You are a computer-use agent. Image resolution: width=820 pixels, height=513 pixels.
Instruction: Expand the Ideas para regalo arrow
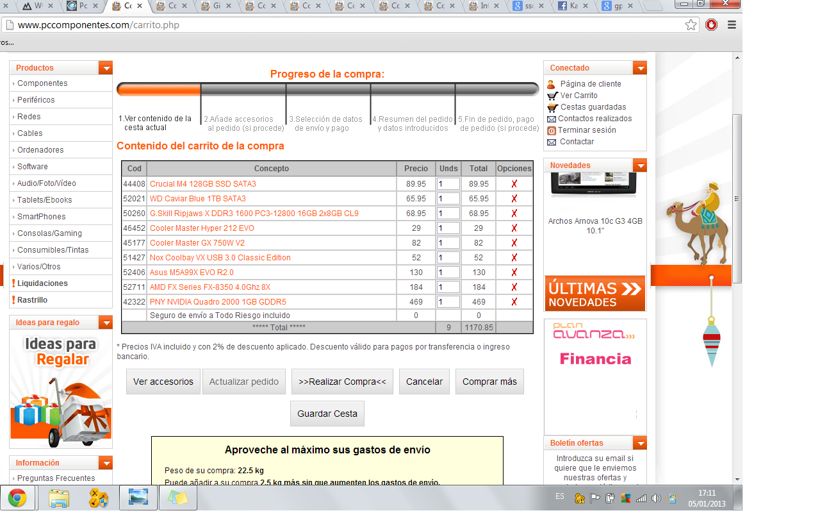pyautogui.click(x=106, y=323)
